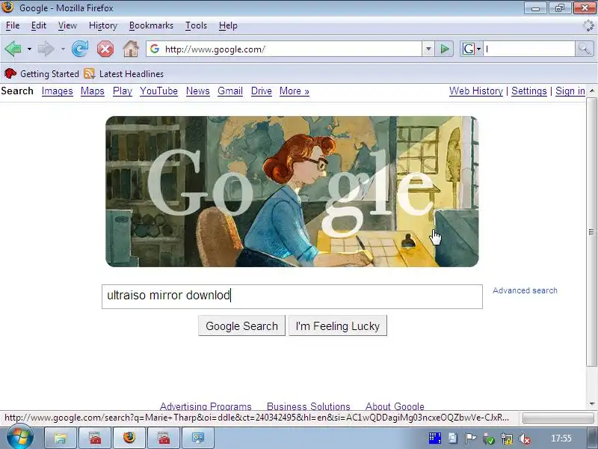Click the search bar magnifier icon
Screen dimensions: 598x449
point(584,49)
